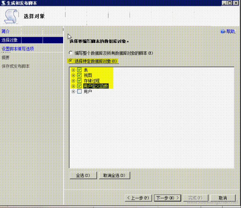This screenshot has height=208, width=241.
Task: Click the blue help icon
Action: [x=222, y=32]
